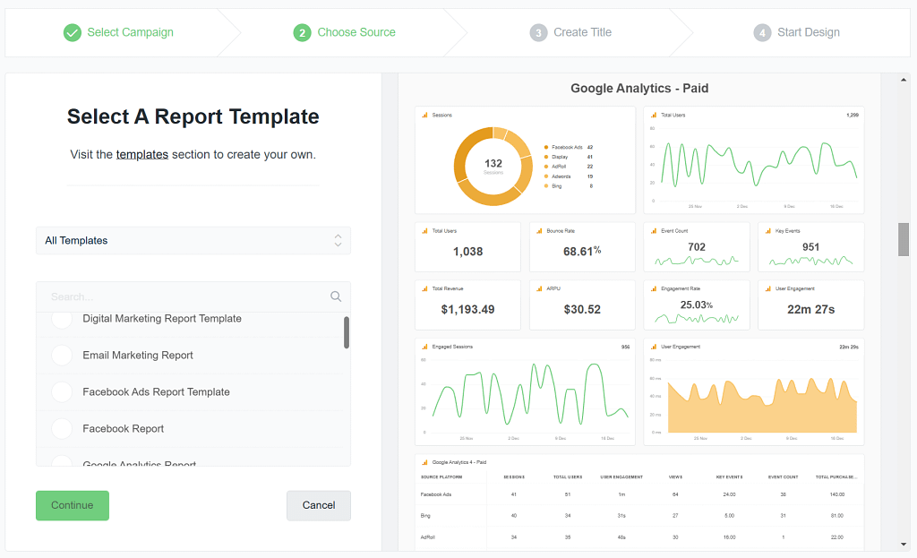
Task: Click the Google Analytics - Paid preview title
Action: pyautogui.click(x=639, y=89)
